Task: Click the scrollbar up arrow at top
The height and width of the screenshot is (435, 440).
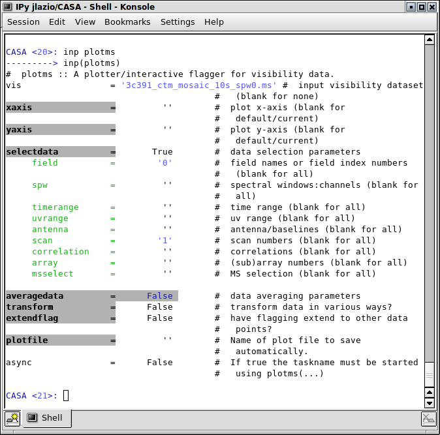Action: (429, 40)
